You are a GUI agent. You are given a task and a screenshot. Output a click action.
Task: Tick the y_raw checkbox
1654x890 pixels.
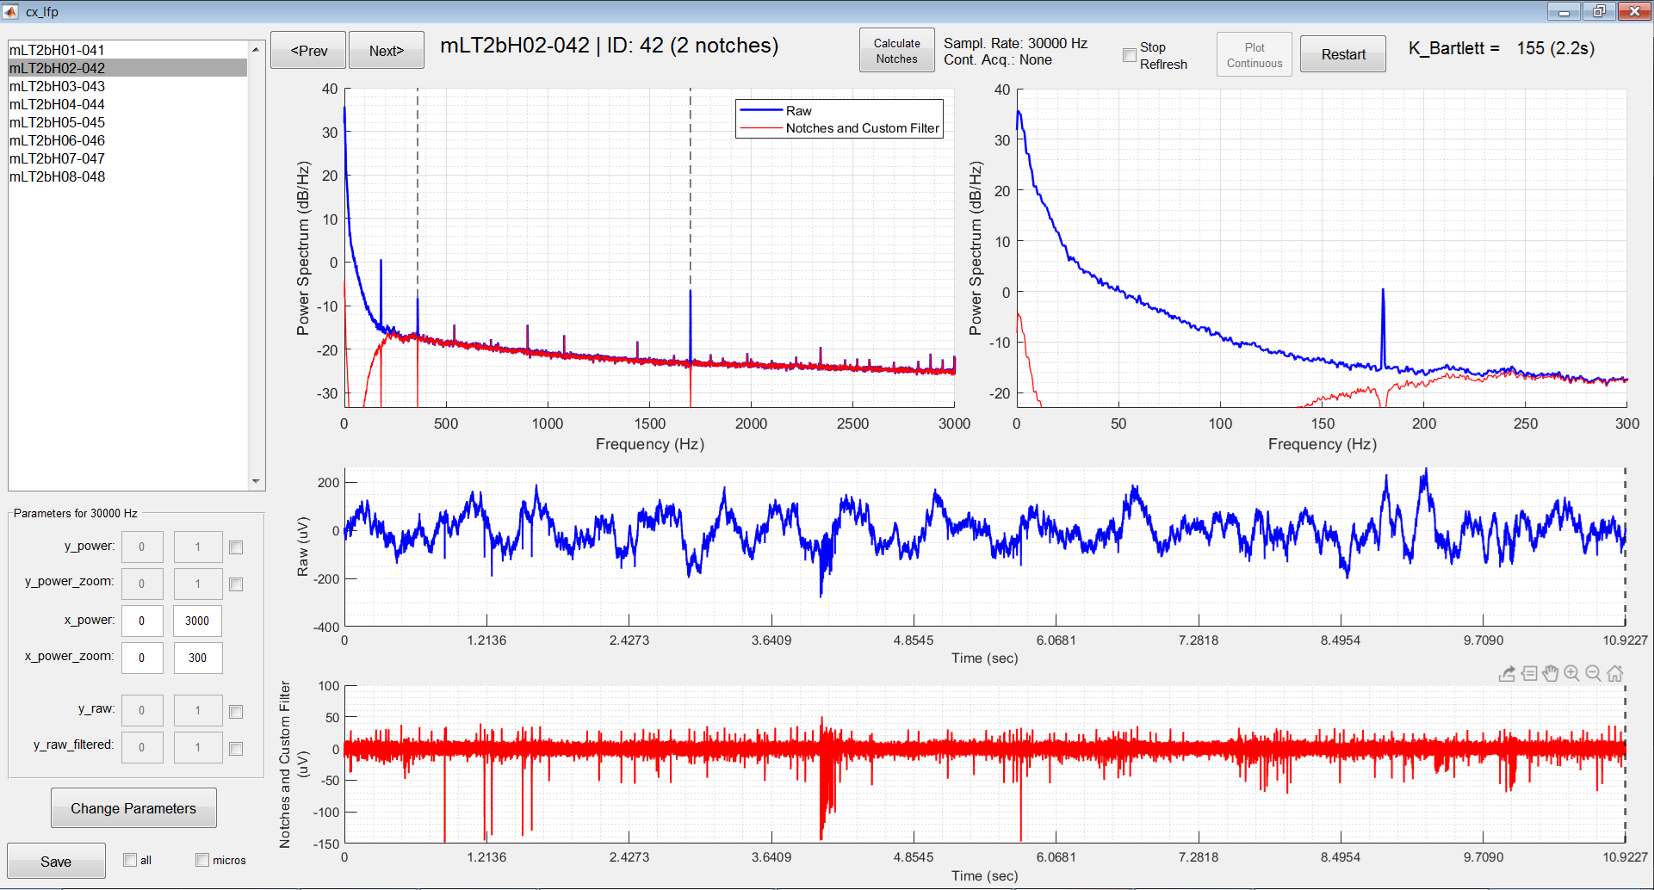(236, 712)
